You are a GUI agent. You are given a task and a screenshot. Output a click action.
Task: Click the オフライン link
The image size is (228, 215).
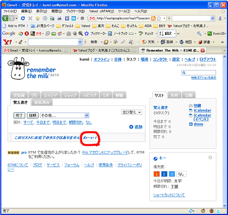(102, 59)
